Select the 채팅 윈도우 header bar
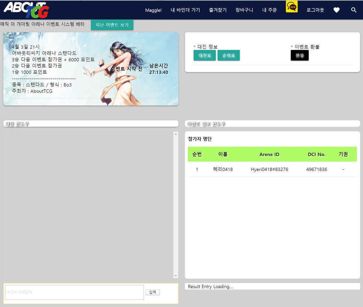363x307 pixels. (x=91, y=123)
